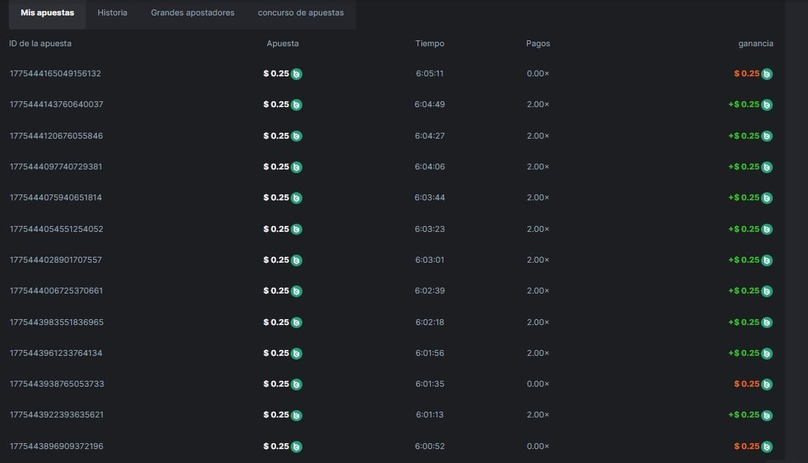
Task: Click the Tiempo column header
Action: (x=429, y=43)
